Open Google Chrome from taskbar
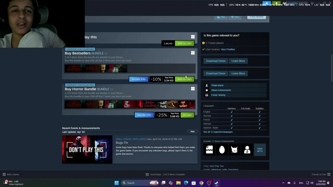333x187 pixels. pyautogui.click(x=201, y=183)
